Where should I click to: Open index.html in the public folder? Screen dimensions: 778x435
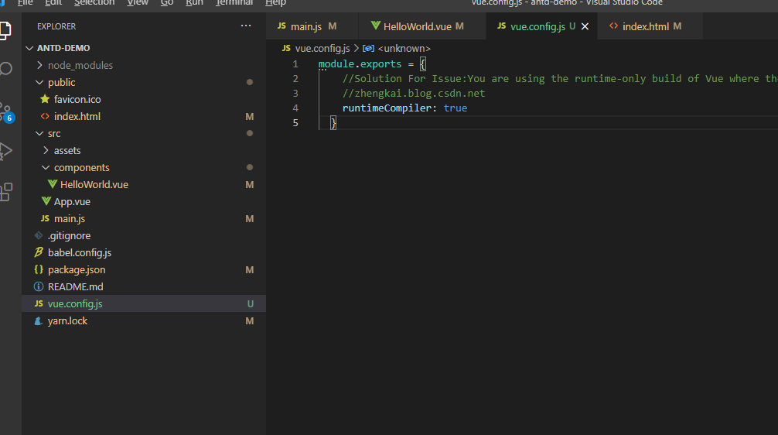pos(77,116)
